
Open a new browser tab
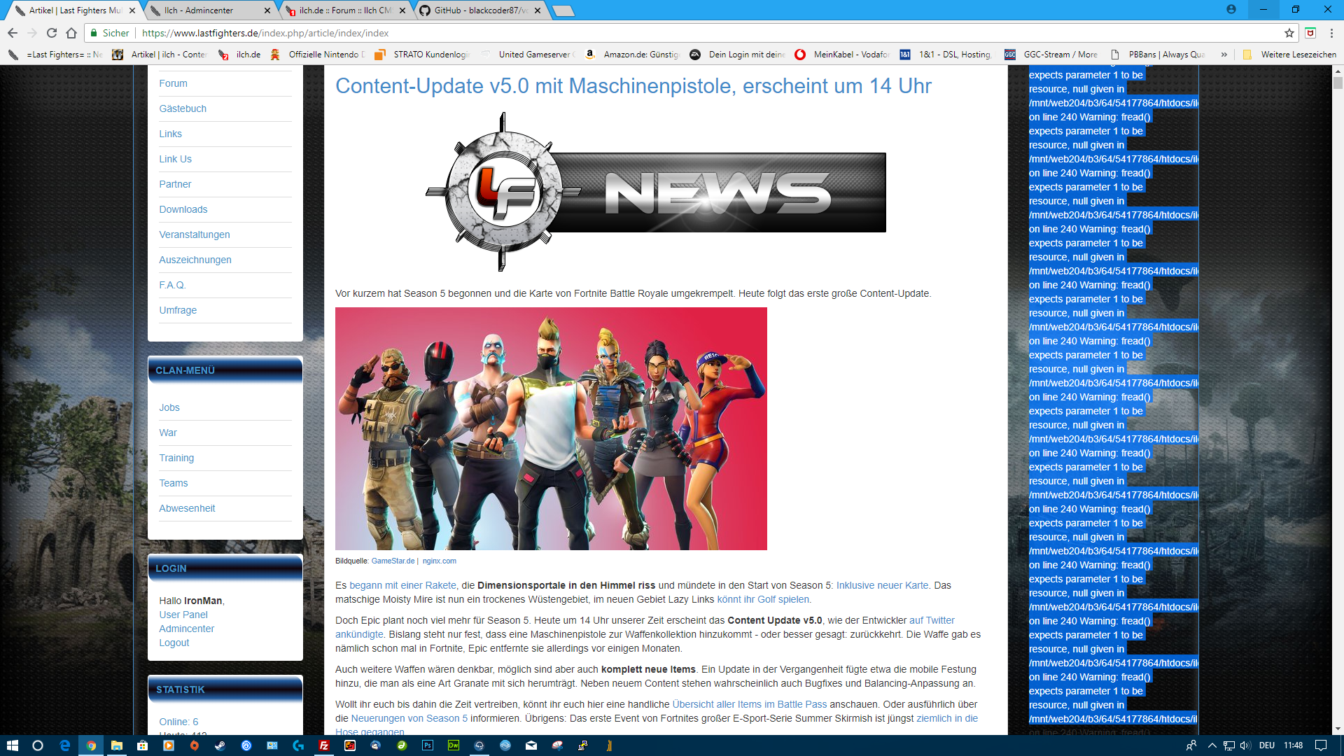pos(563,10)
